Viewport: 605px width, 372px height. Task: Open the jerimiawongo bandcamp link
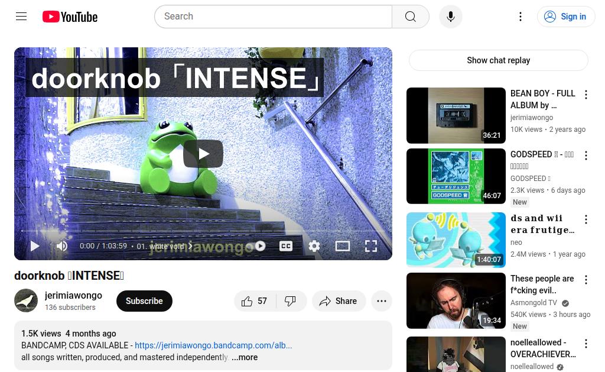coord(213,345)
